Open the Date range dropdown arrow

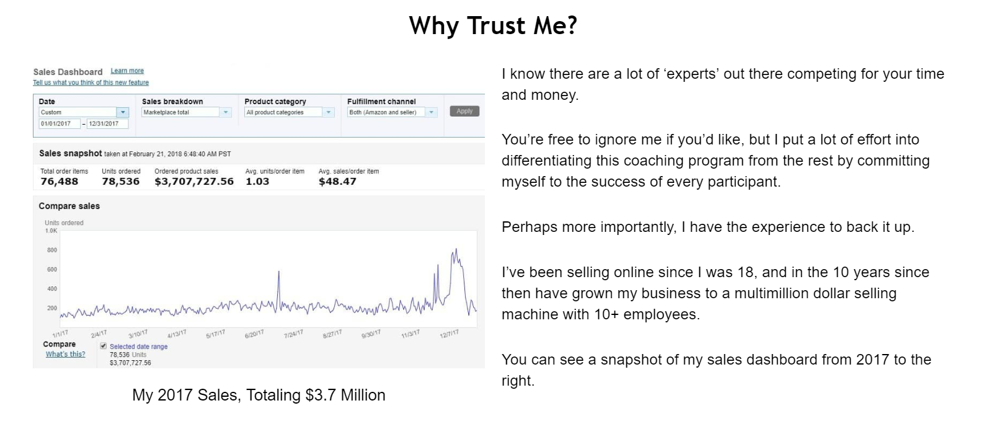point(123,112)
